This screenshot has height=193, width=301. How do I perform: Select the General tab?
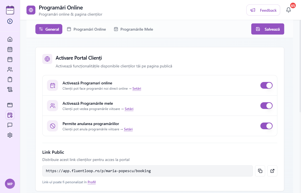tap(49, 29)
